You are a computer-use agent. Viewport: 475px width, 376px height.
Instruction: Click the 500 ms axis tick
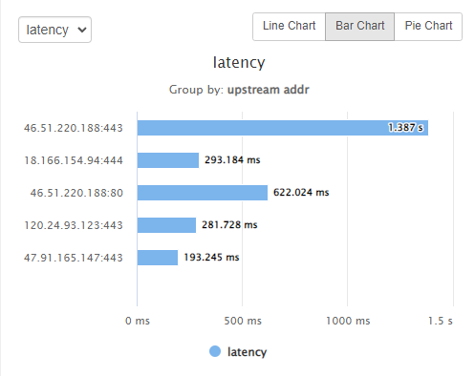(243, 321)
